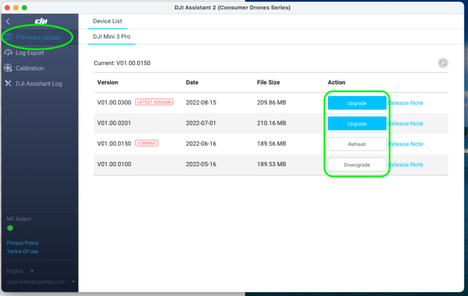Minimize the DJI Assistant 2 window

pos(16,7)
